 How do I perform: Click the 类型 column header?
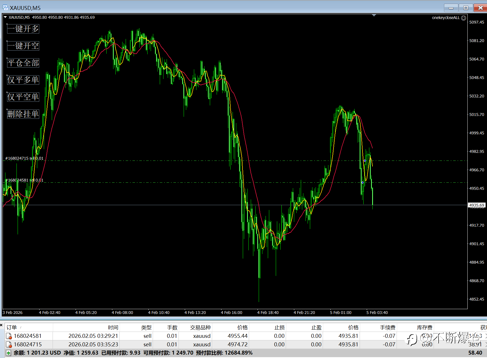146,327
